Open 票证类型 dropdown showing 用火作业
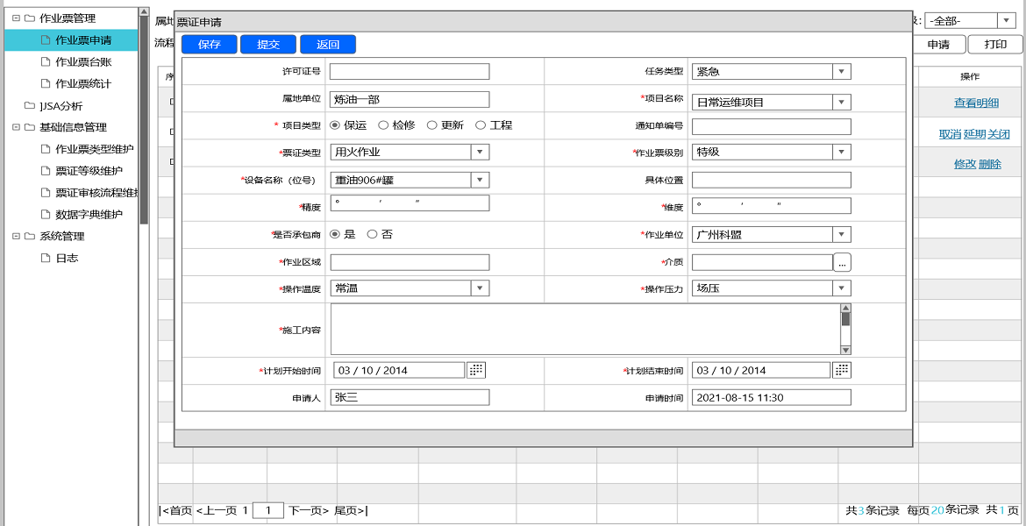Viewport: 1026px width, 526px height. pyautogui.click(x=410, y=152)
